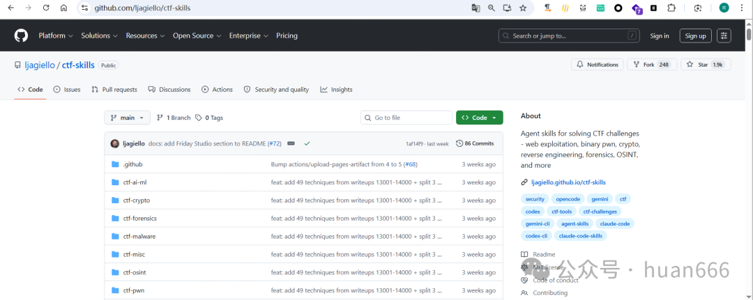The image size is (753, 300).
Task: View the 0 Tags link
Action: click(209, 118)
